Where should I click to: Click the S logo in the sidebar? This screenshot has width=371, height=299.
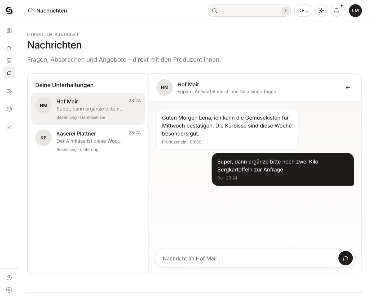click(9, 11)
